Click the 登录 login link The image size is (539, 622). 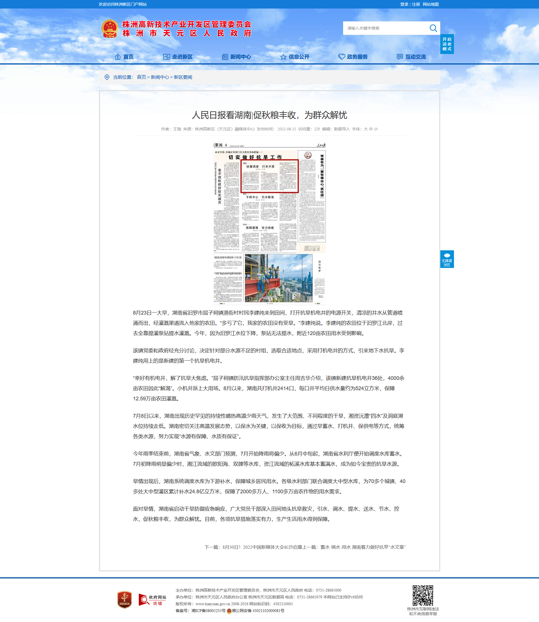(x=404, y=4)
